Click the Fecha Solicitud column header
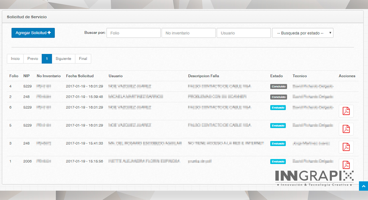 (x=80, y=76)
